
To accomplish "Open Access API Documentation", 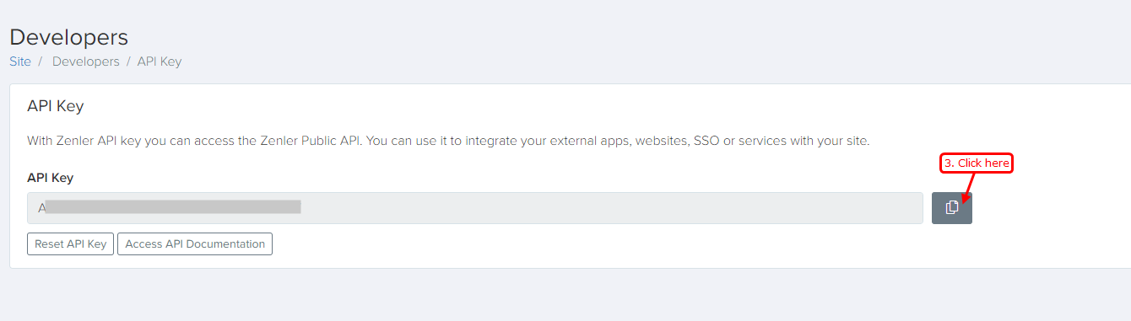I will tap(195, 244).
